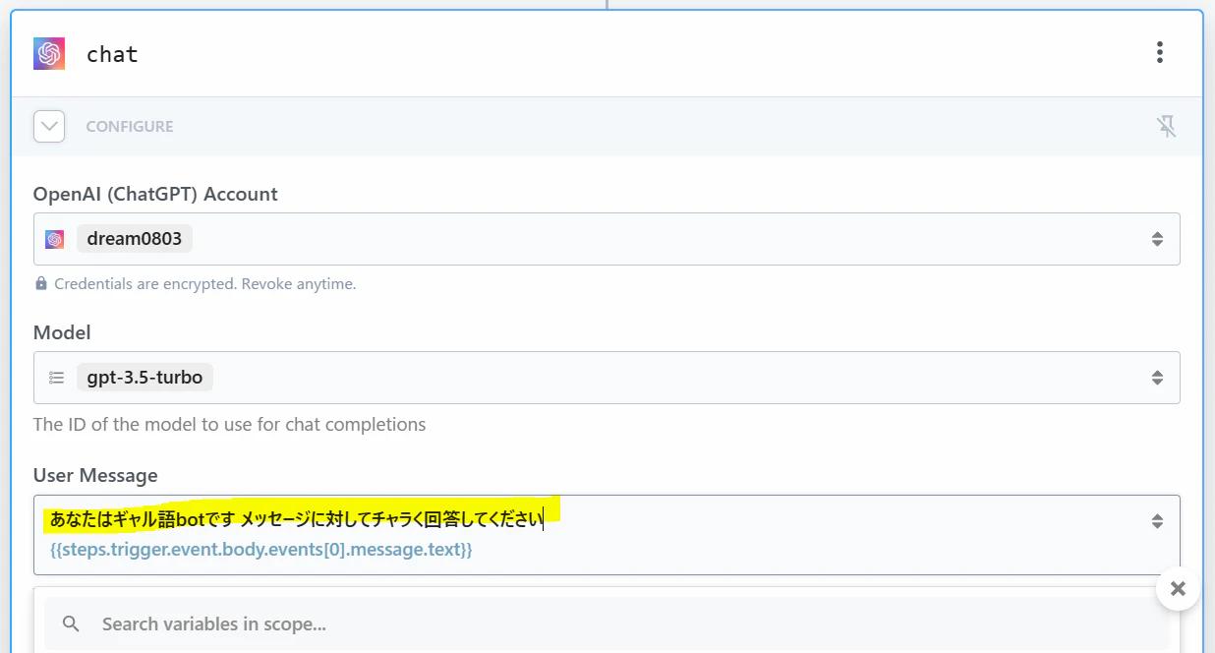Open the OpenAI account dropdown arrows
The image size is (1215, 653).
[1157, 239]
